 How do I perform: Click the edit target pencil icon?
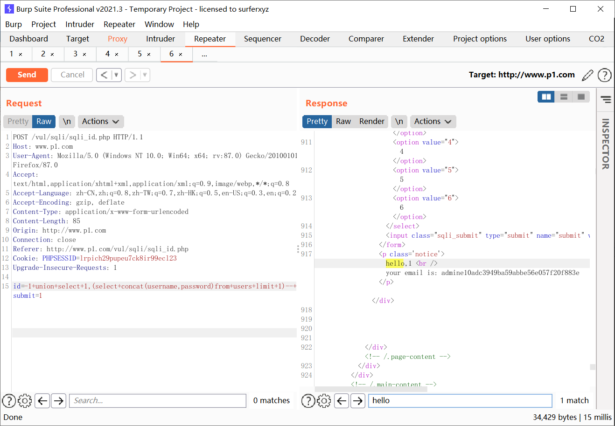[x=588, y=75]
